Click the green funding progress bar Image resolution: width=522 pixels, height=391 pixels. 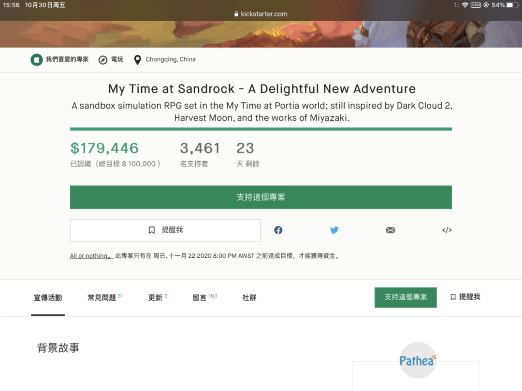(261, 129)
